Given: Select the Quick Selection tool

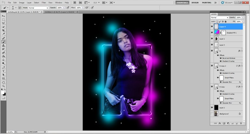Looking at the screenshot, I should (3, 27).
